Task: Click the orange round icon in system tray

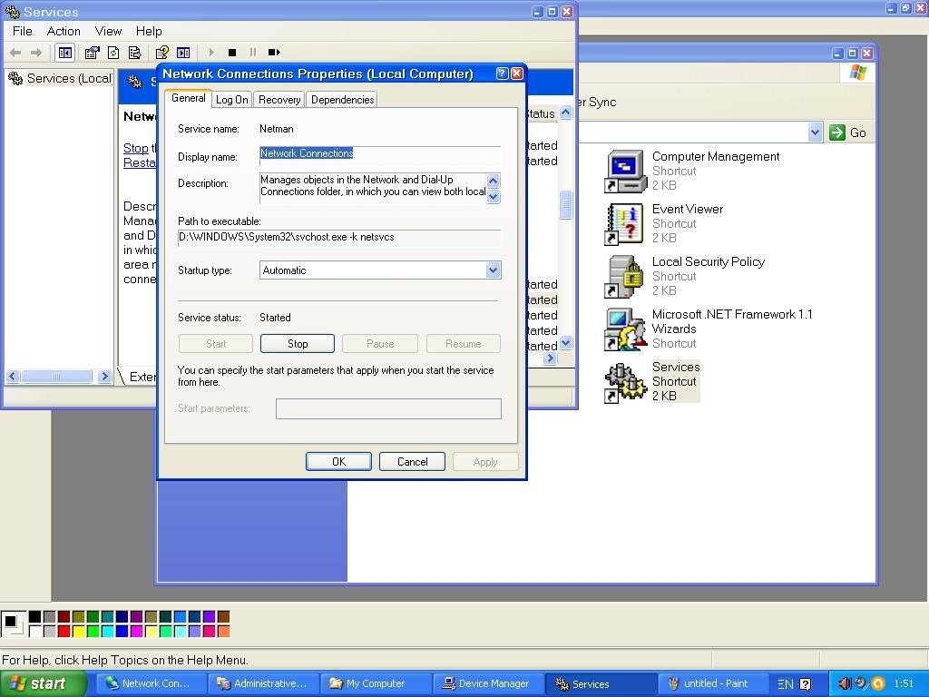Action: click(878, 683)
